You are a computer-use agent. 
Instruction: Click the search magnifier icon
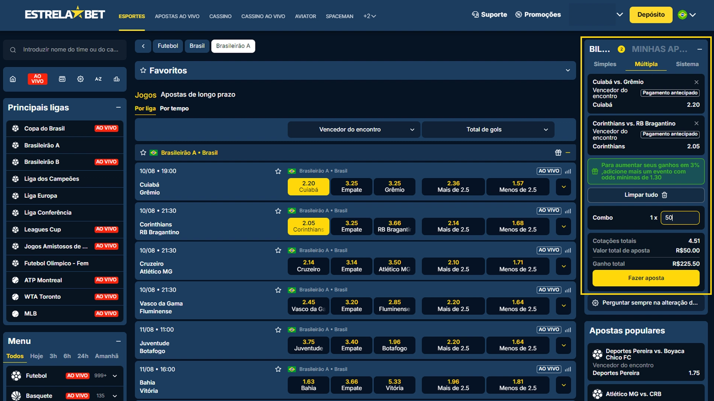[13, 50]
